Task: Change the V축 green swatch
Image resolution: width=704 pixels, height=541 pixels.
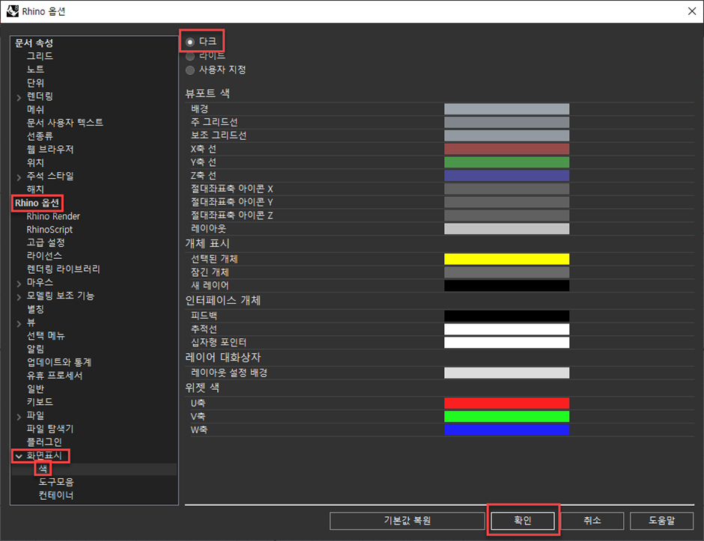Action: pyautogui.click(x=506, y=416)
